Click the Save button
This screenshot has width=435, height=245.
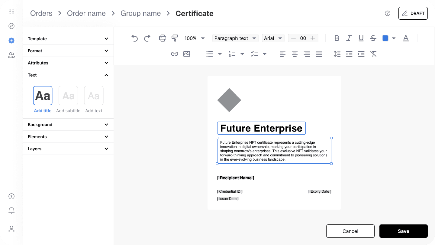(403, 231)
